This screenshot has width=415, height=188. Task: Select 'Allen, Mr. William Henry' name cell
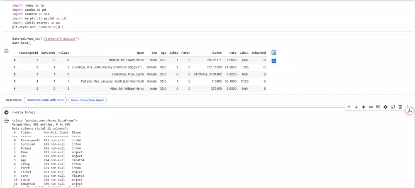[127, 88]
